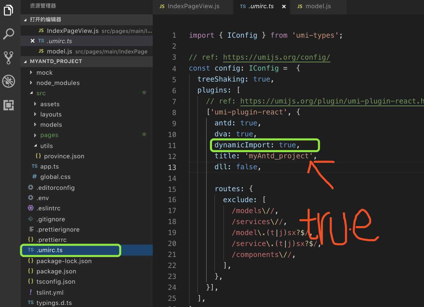424x307 pixels.
Task: Open the Search view icon
Action: (8, 34)
